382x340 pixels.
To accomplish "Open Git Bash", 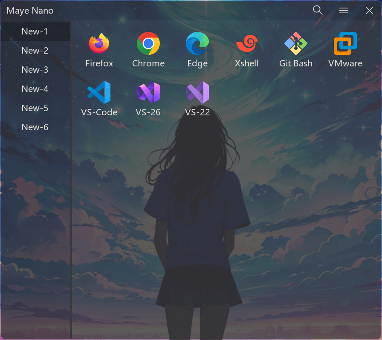I will tap(295, 43).
